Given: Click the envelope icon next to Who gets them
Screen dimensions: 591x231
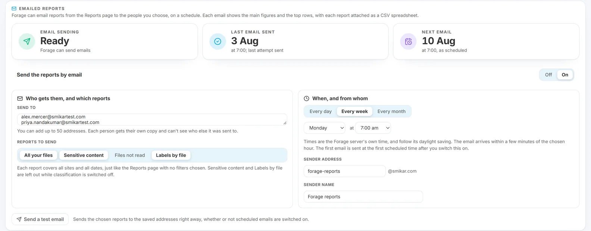Looking at the screenshot, I should coord(20,99).
